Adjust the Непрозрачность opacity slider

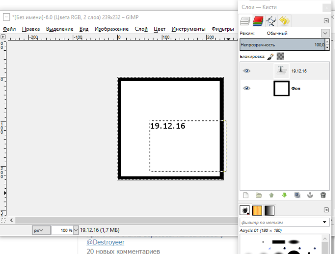[281, 45]
